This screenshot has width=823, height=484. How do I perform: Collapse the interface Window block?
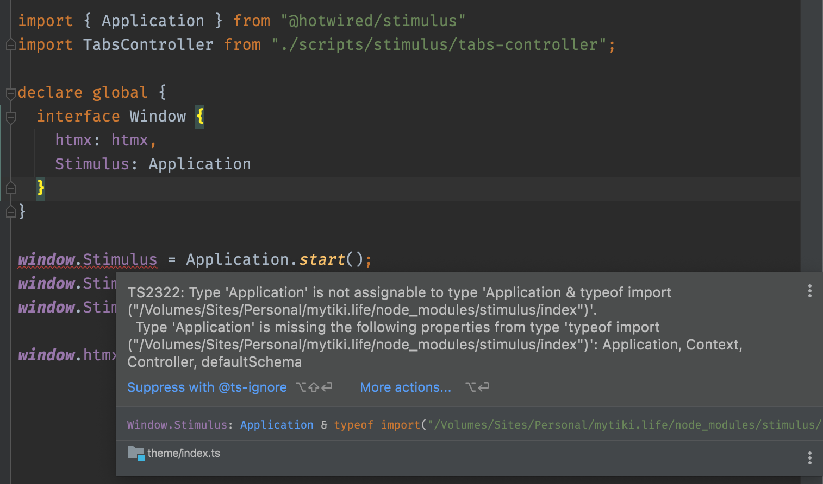click(10, 118)
